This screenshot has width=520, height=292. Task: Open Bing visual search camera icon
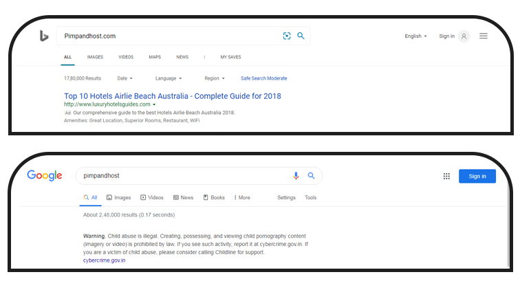(287, 36)
